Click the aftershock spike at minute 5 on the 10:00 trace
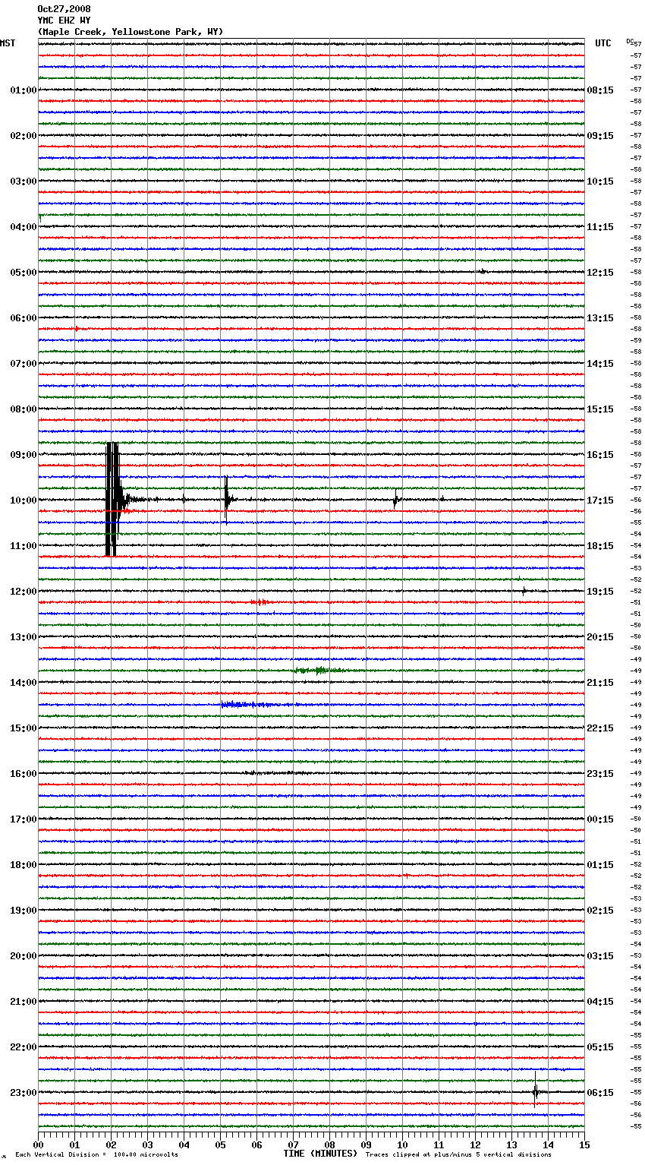Viewport: 645px width, 1165px height. pyautogui.click(x=226, y=499)
